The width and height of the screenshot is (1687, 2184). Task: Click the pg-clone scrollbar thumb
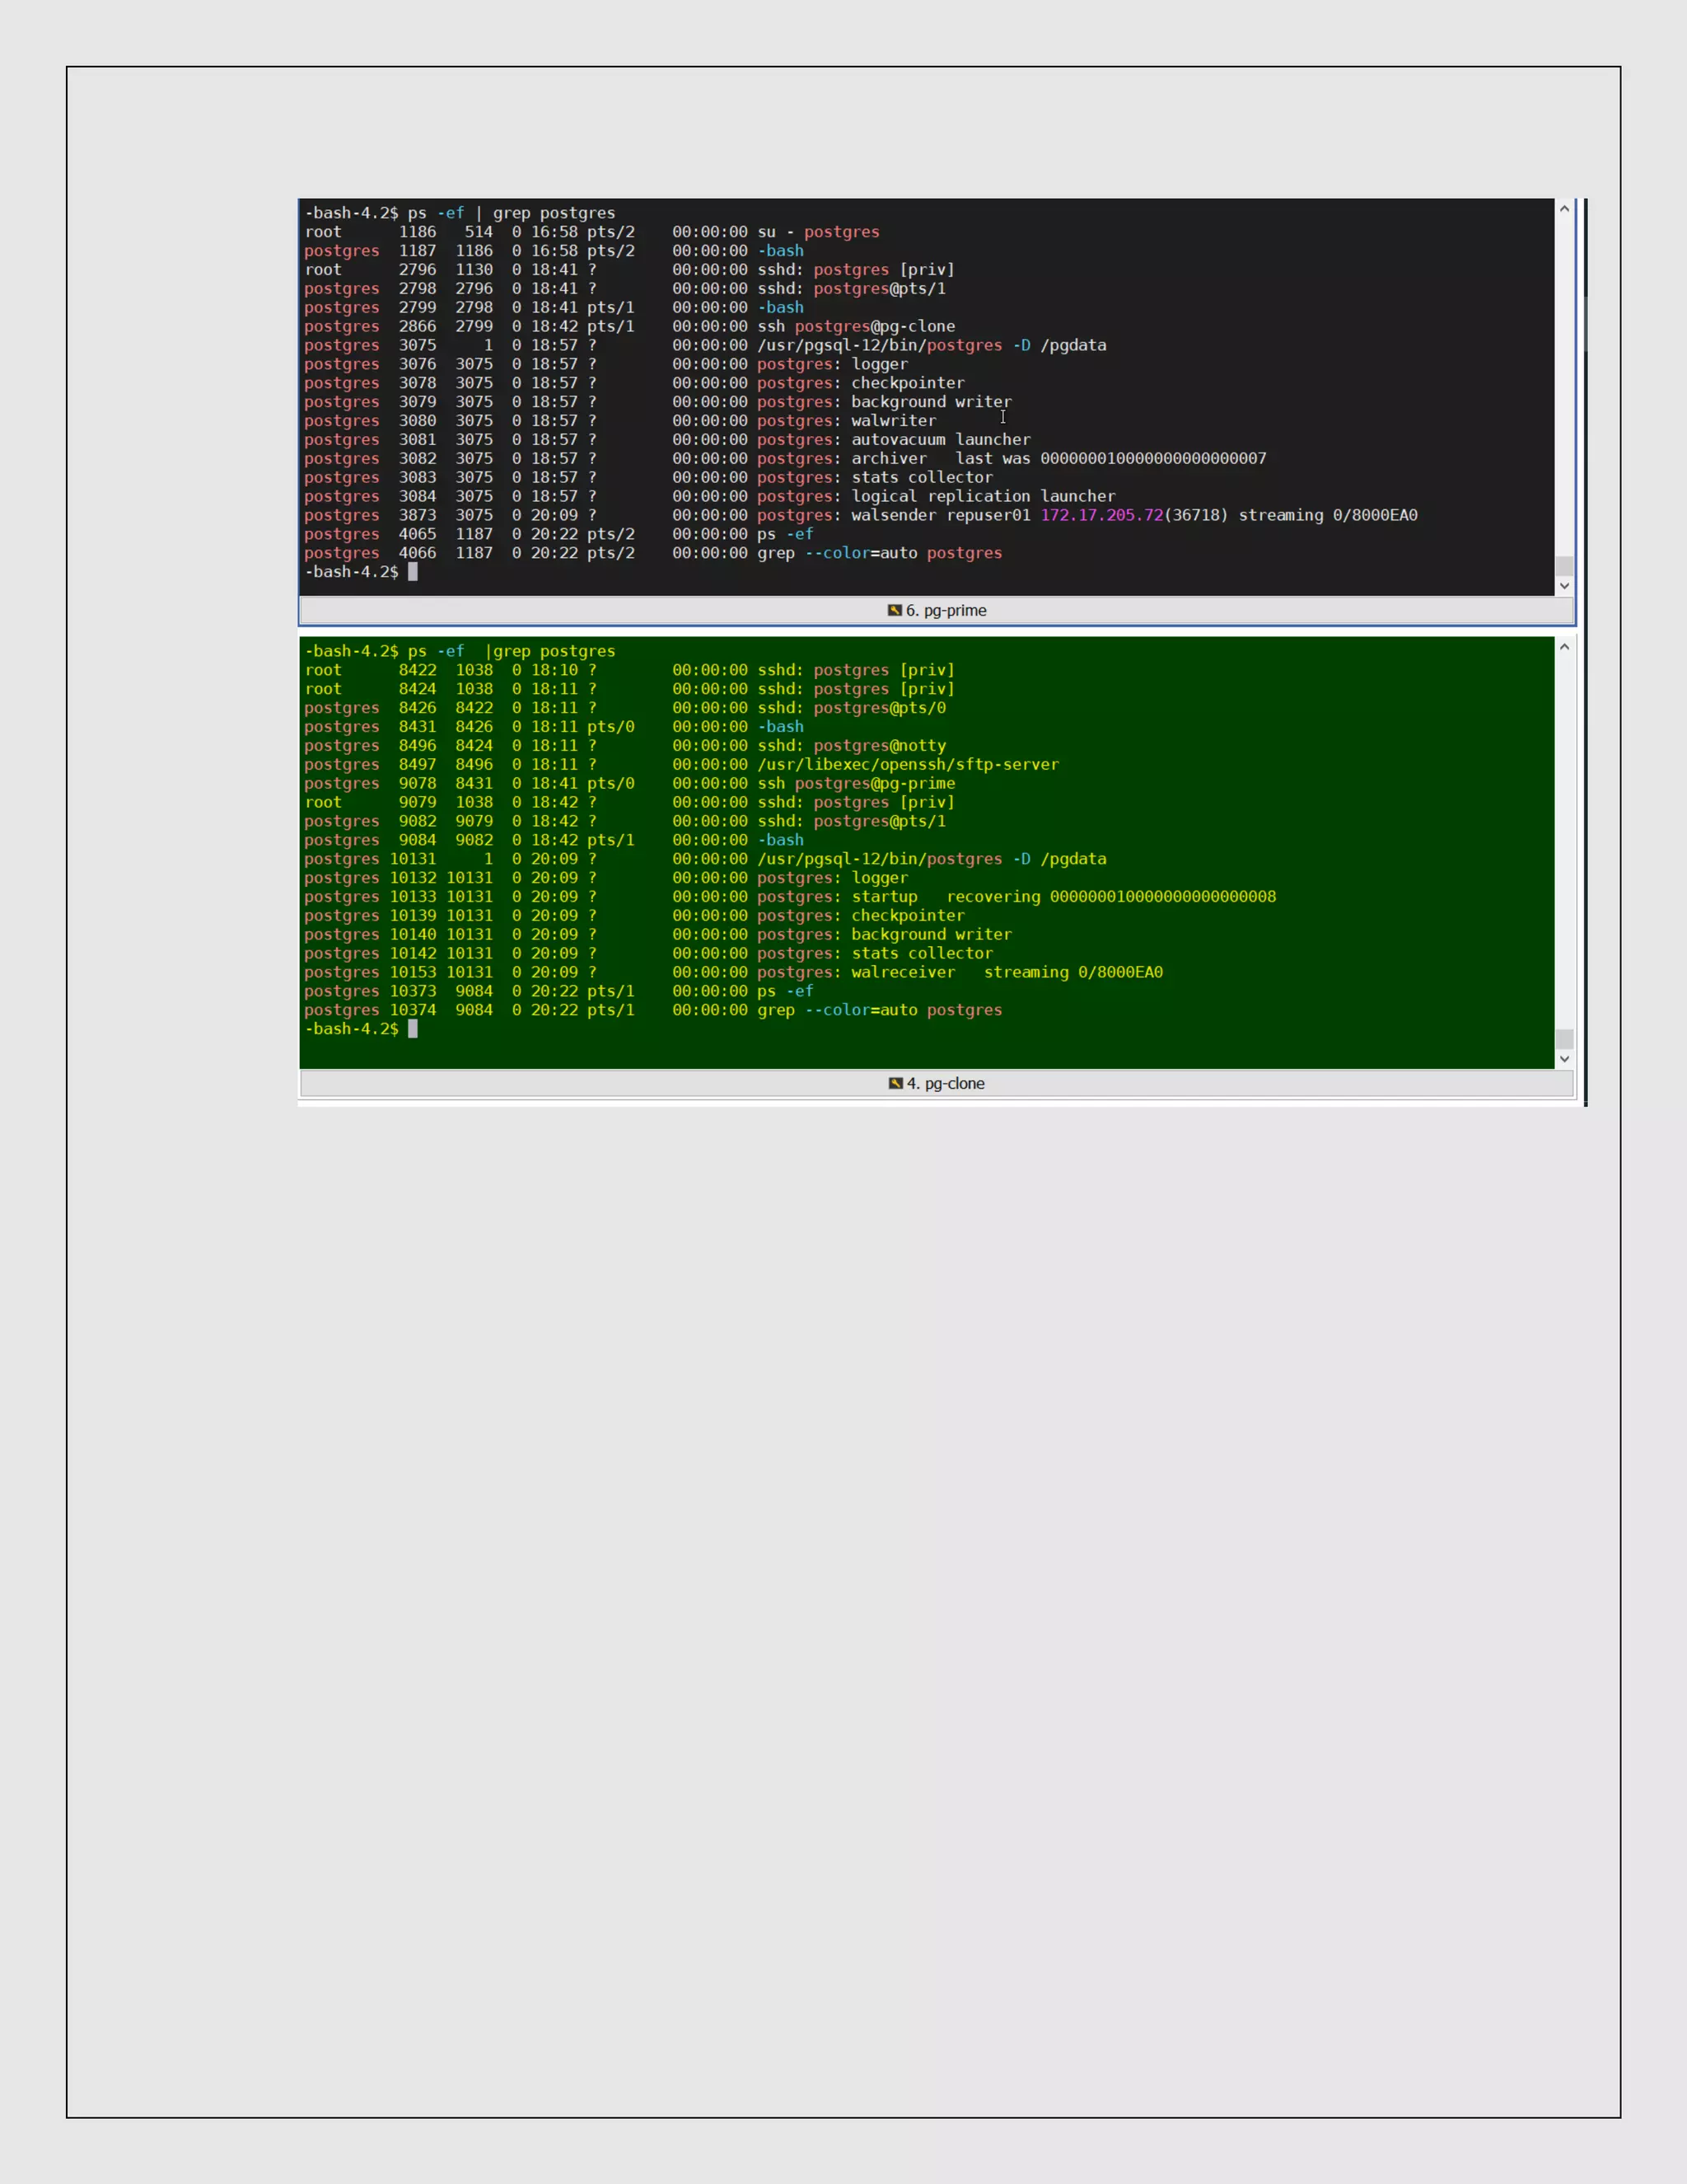1564,1039
